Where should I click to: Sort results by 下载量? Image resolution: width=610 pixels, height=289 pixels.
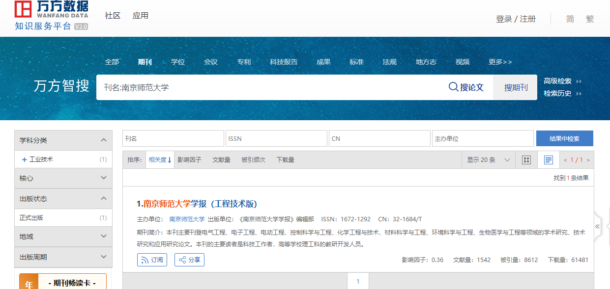[285, 160]
